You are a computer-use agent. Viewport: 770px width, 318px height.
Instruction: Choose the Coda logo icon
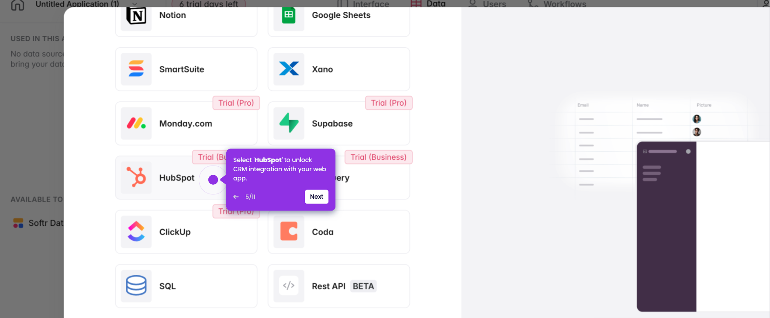click(x=289, y=232)
